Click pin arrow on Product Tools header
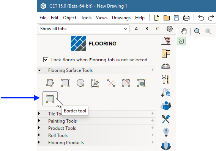This screenshot has height=151, width=216. click(x=152, y=128)
